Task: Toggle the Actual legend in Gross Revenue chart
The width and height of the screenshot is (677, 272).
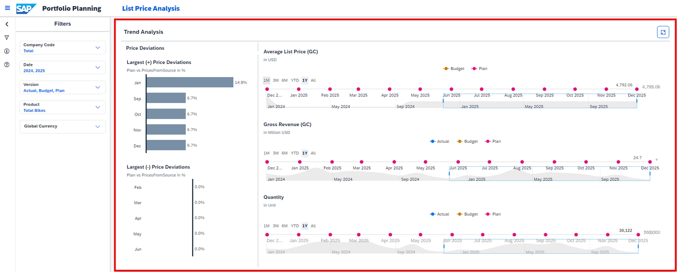Action: click(x=439, y=141)
